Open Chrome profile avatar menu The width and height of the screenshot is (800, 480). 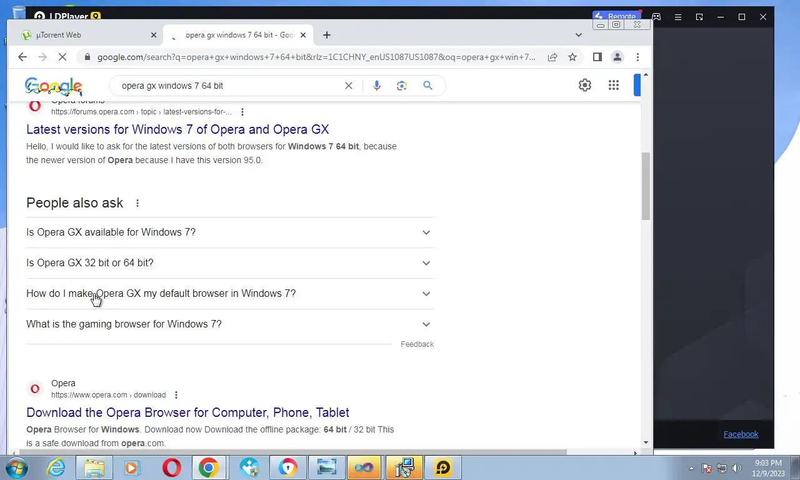coord(617,57)
